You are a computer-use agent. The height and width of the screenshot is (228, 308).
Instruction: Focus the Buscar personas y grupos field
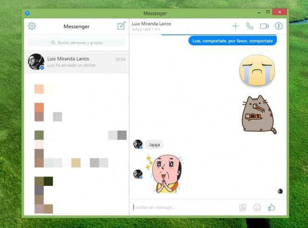pos(77,43)
